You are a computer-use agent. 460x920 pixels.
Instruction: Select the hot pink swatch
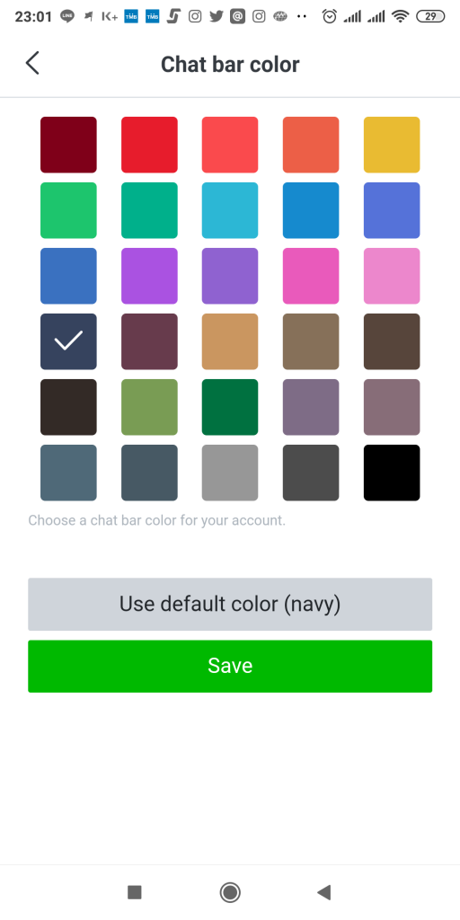[x=311, y=276]
